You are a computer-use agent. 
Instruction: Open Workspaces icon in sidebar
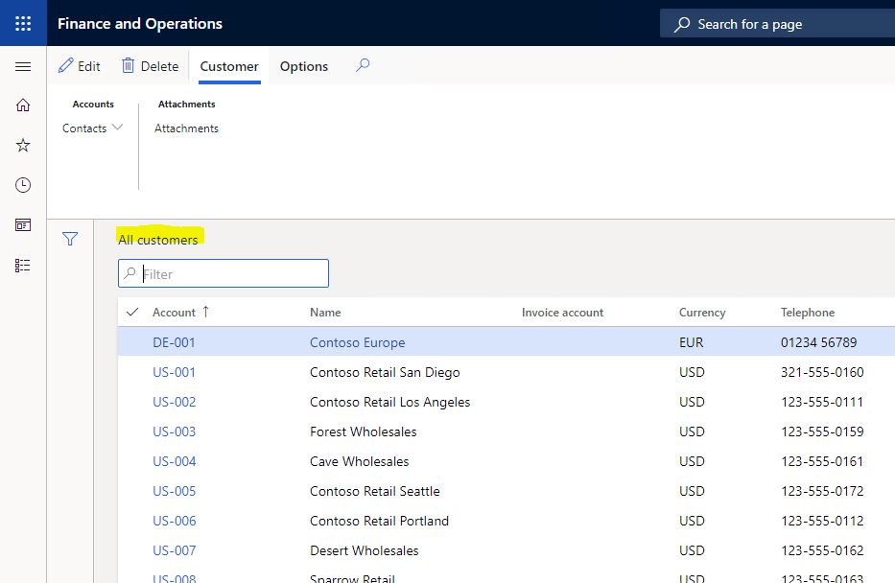point(23,224)
